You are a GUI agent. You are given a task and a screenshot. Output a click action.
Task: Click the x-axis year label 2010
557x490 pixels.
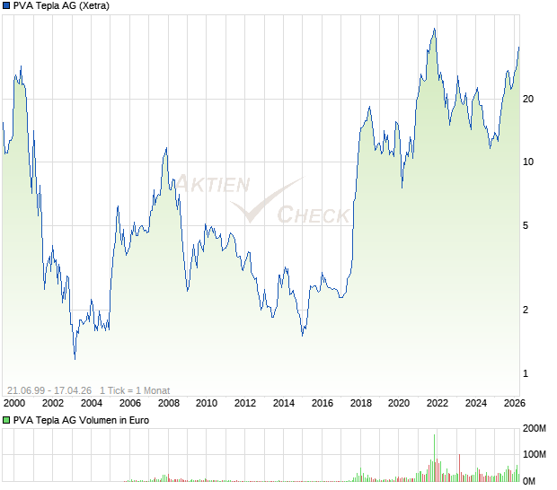coord(207,404)
